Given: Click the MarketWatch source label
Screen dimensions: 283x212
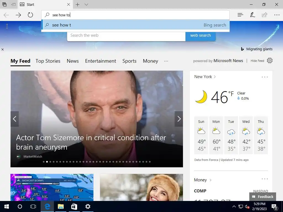Looking at the screenshot, I should coord(33,157).
